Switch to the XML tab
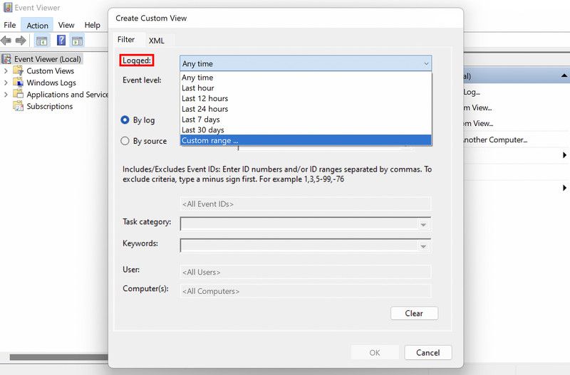This screenshot has width=570, height=375. click(156, 41)
